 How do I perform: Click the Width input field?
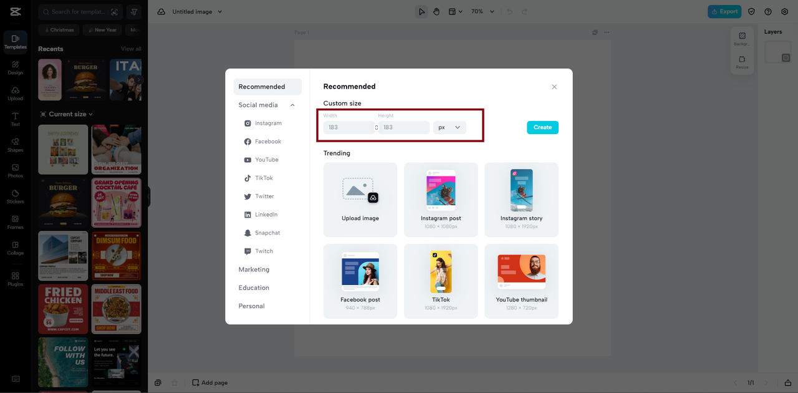coord(349,127)
